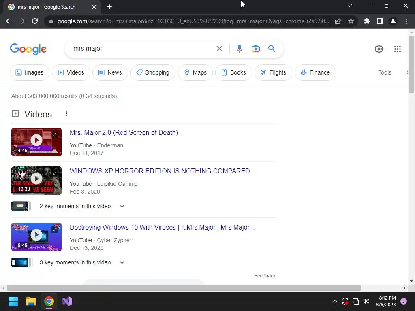Open the Chrome three-dot menu
The width and height of the screenshot is (415, 311).
point(406,21)
